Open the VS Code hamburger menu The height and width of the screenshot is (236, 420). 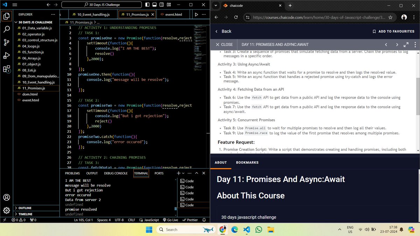(15, 5)
